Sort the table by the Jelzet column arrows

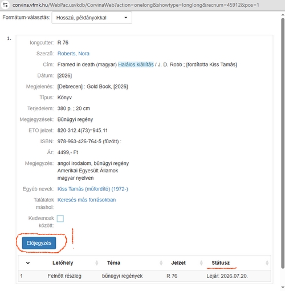point(201,263)
